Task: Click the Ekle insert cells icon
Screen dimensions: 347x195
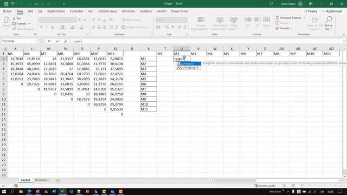Action: (x=248, y=19)
